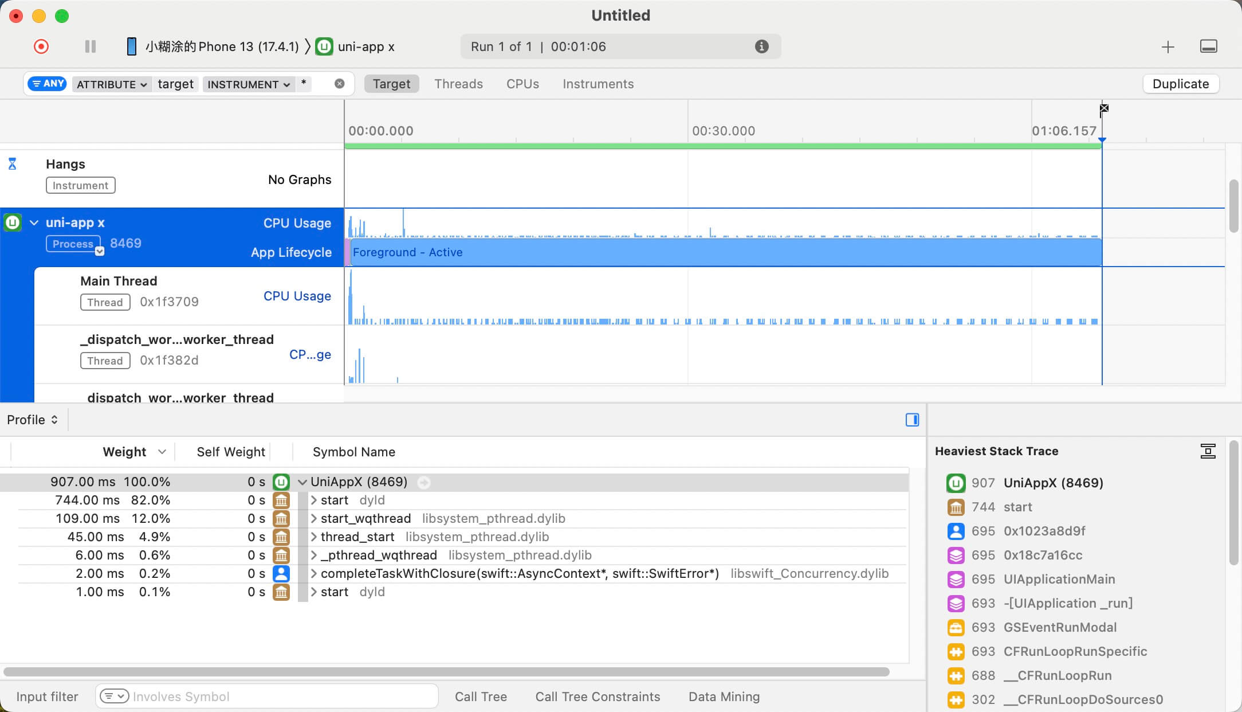This screenshot has height=712, width=1242.
Task: Select the 0x1023a8d9f frame icon
Action: coord(956,531)
